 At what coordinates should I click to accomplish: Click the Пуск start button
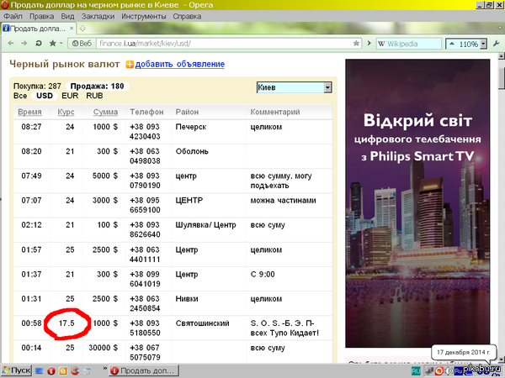click(x=19, y=370)
